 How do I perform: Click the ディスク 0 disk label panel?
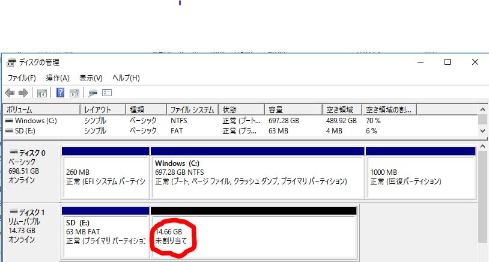pos(31,172)
